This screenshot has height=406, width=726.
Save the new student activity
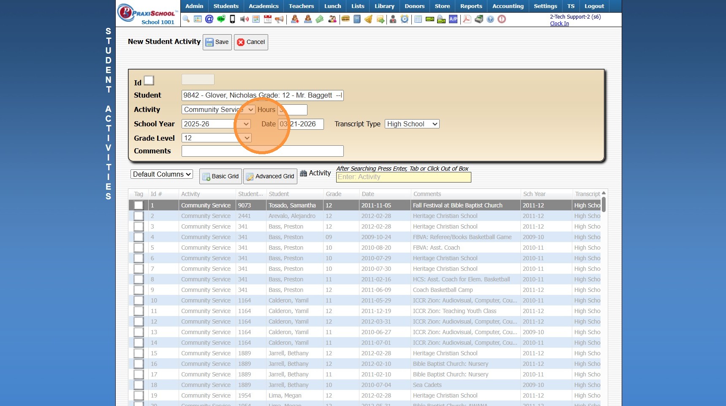(x=217, y=42)
